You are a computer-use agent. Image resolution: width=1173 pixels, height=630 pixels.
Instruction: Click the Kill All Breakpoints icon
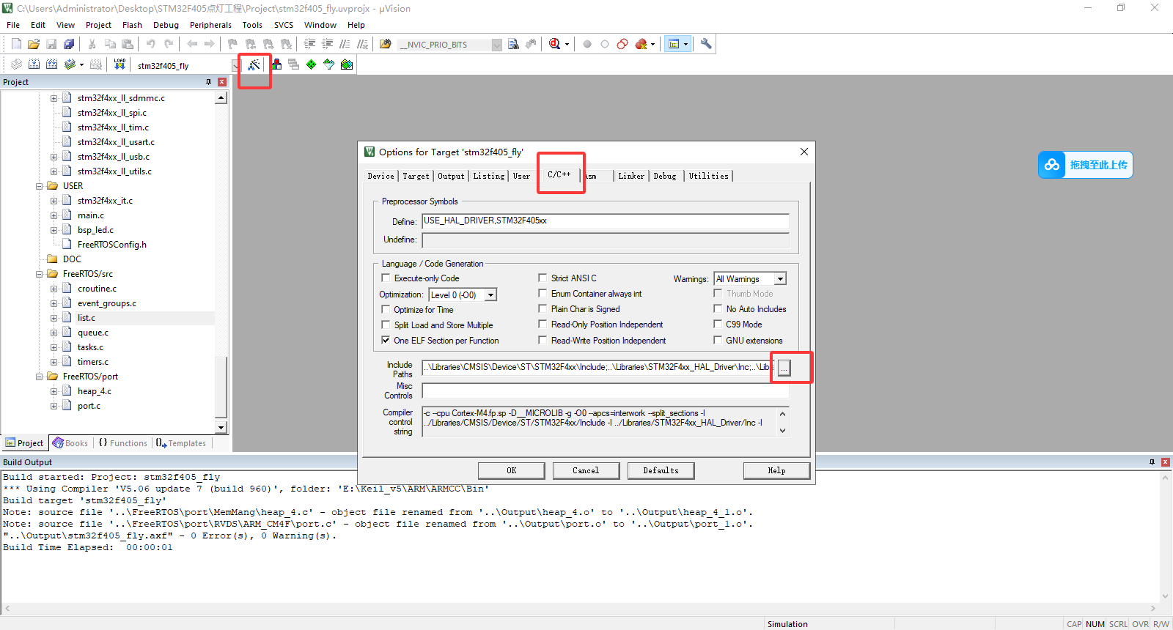tap(641, 44)
